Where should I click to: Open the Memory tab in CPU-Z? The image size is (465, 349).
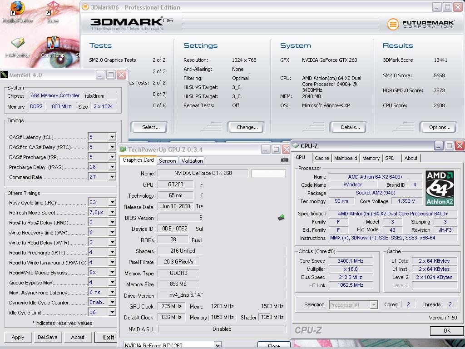pos(371,158)
